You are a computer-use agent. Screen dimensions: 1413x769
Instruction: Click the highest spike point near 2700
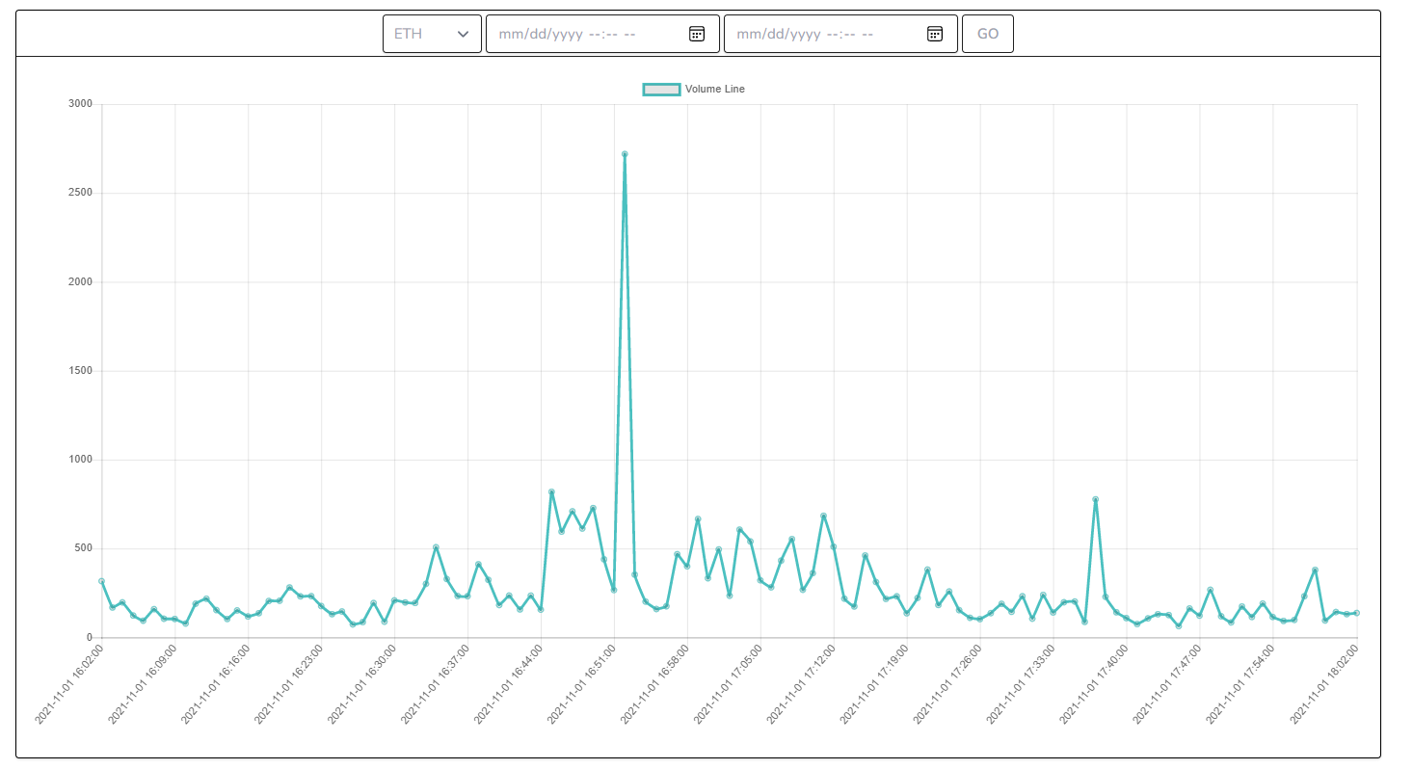click(x=625, y=154)
